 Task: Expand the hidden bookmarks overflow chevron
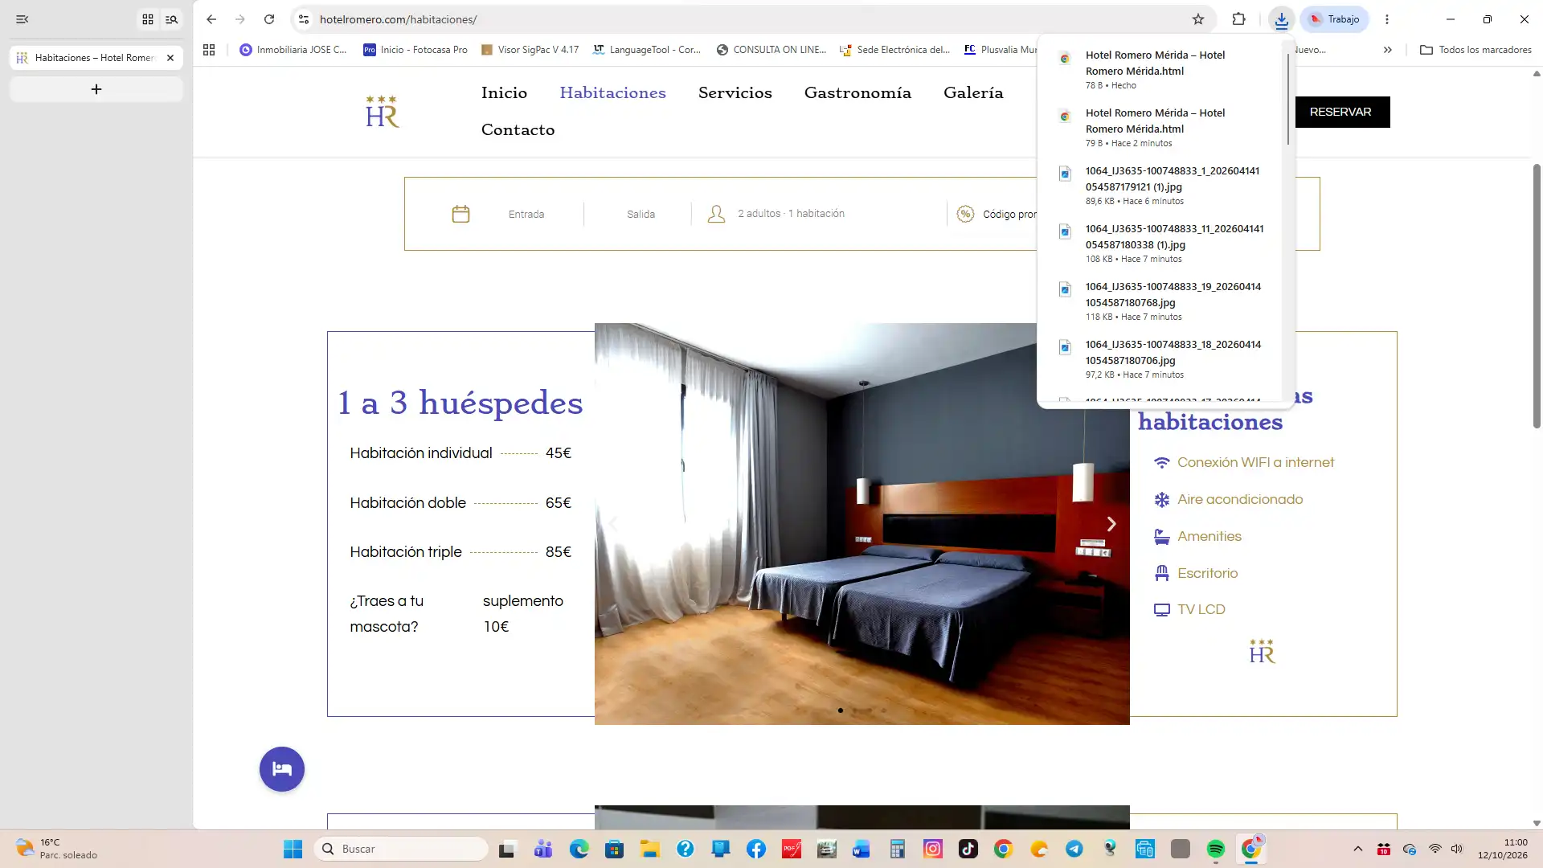1387,50
